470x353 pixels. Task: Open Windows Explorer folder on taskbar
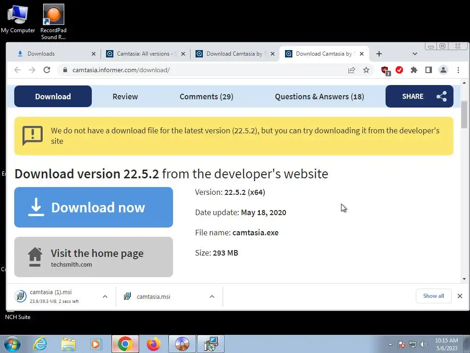tap(68, 344)
